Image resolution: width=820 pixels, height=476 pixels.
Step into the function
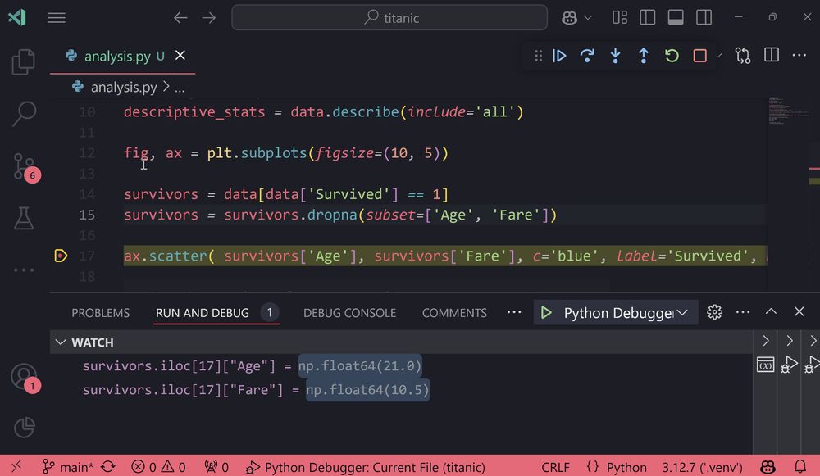[x=616, y=56]
